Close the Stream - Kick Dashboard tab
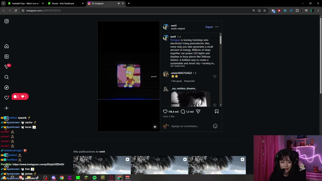The height and width of the screenshot is (181, 322). tap(83, 4)
